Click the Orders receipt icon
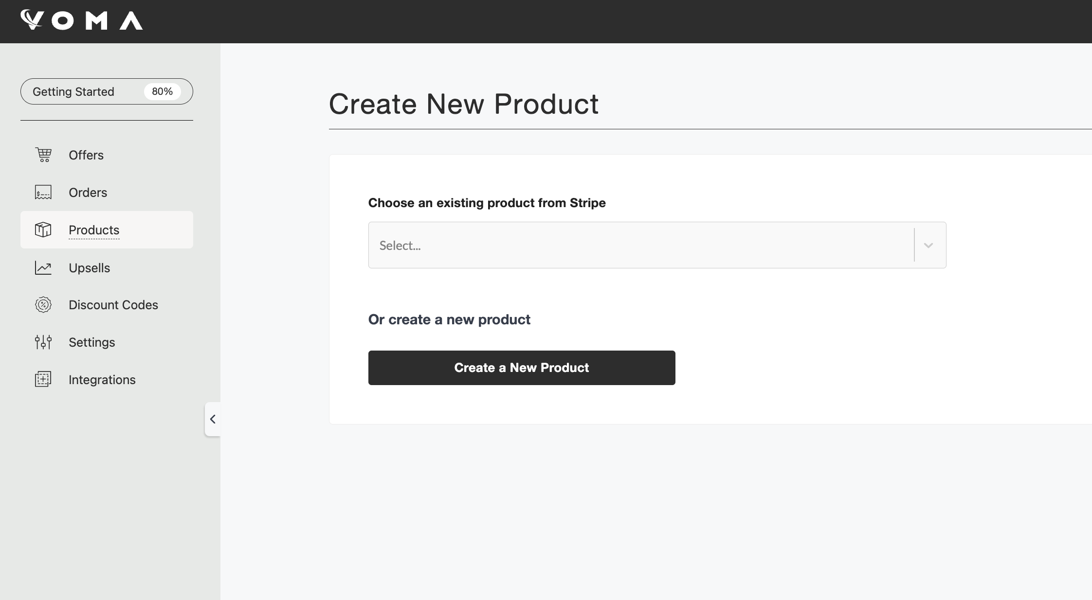Screen dimensions: 1092x600 [43, 193]
